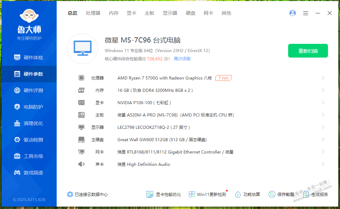This screenshot has width=340, height=209.
Task: Click 保存截图 save screenshot
Action: click(282, 194)
